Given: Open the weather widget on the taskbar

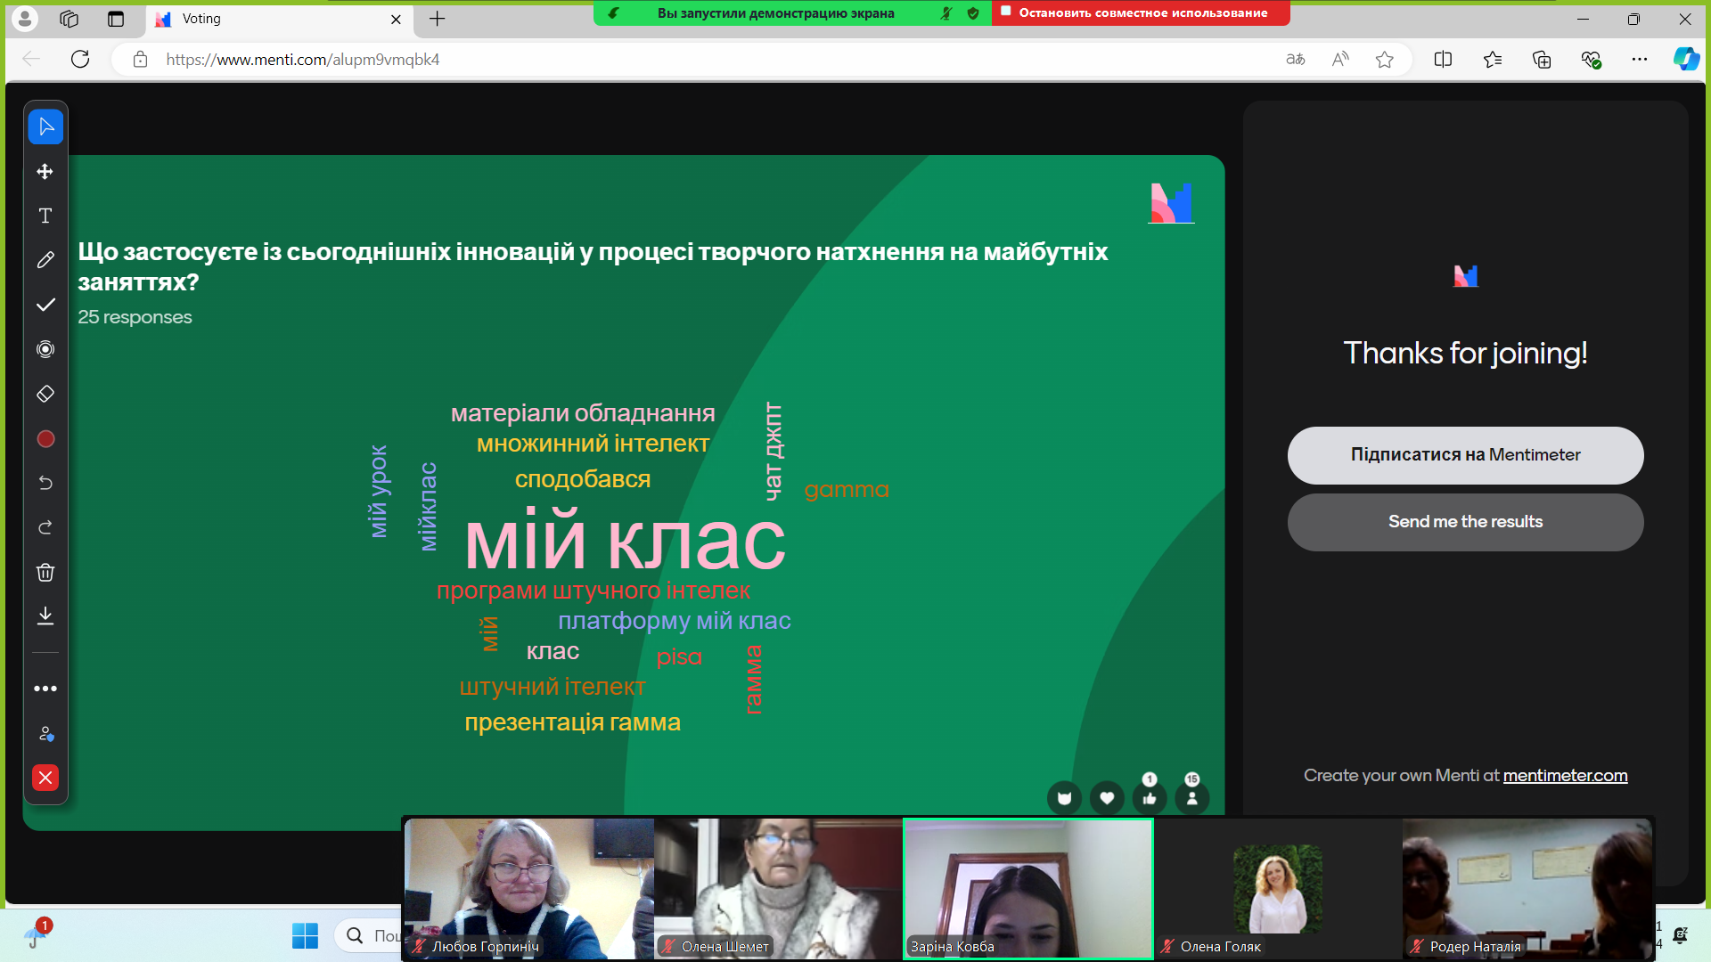Looking at the screenshot, I should point(37,933).
